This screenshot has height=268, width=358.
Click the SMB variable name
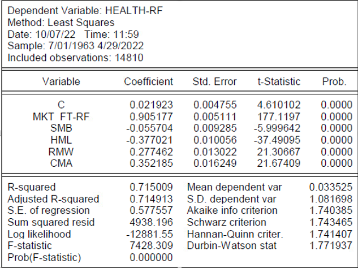[x=61, y=128]
